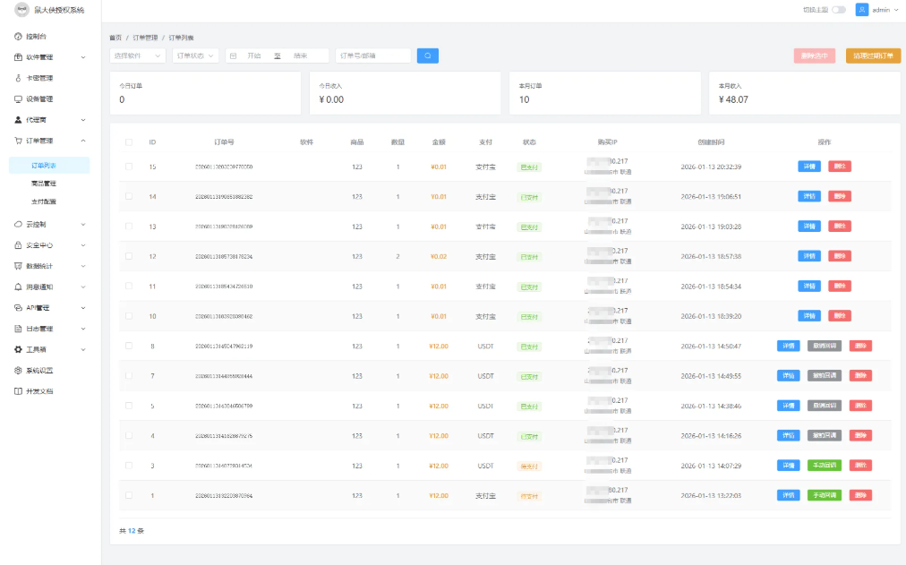
Task: Open the 订单状态 filter dropdown
Action: 195,56
